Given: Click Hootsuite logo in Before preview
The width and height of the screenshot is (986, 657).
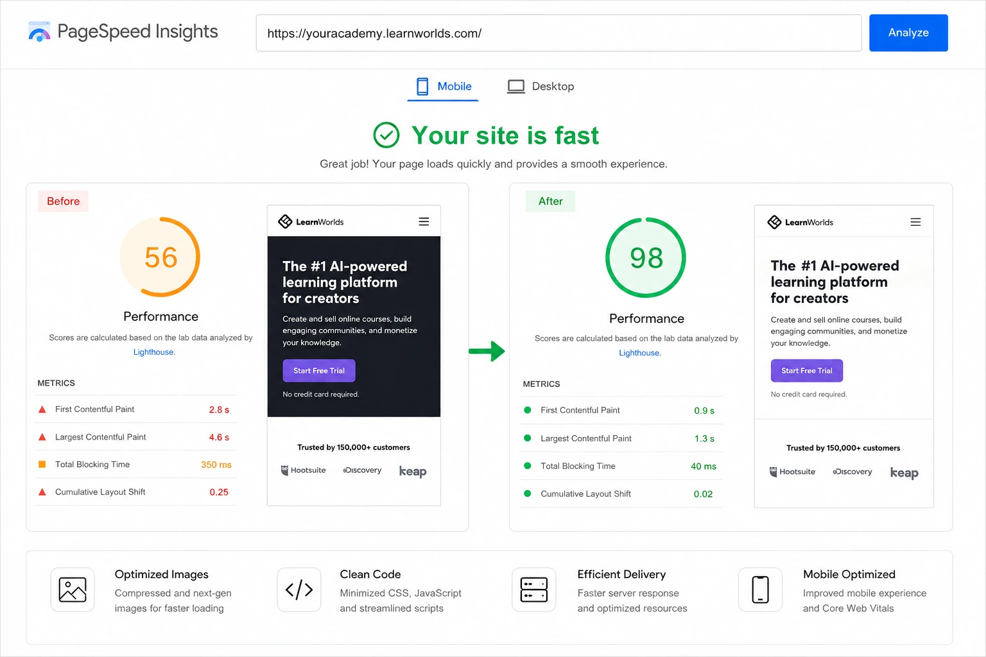Looking at the screenshot, I should 303,470.
